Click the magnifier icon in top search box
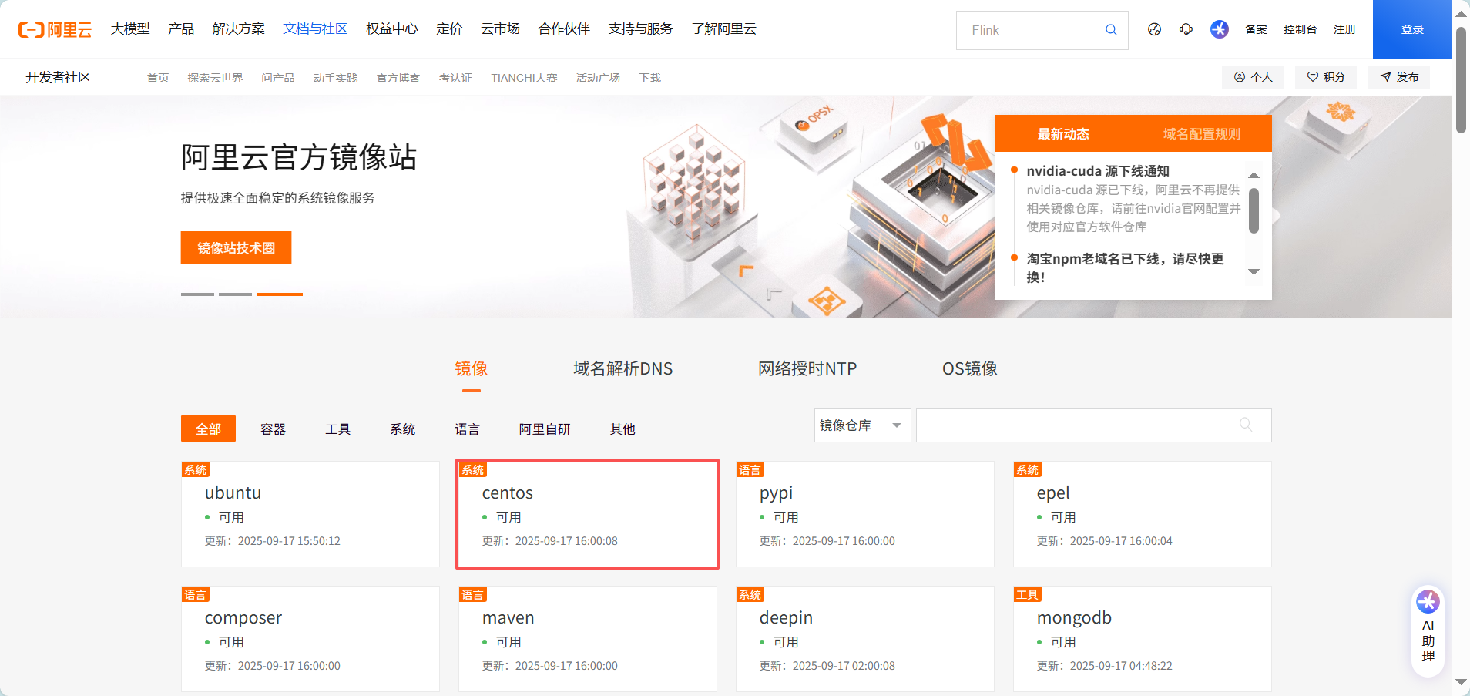 click(x=1111, y=29)
